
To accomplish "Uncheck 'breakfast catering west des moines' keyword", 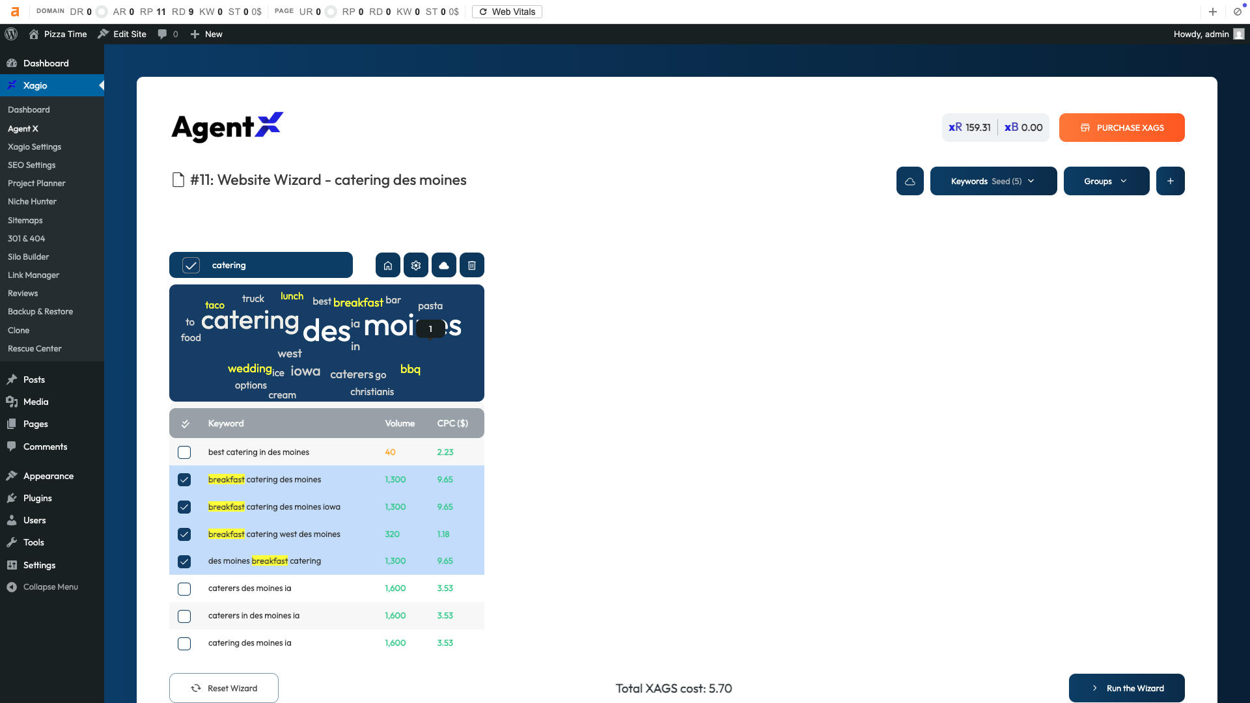I will (184, 534).
